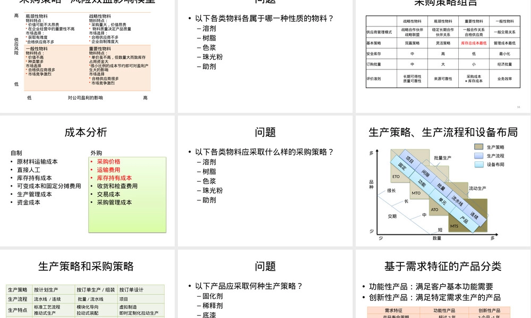Click the MTO label in the diagram

tap(416, 193)
